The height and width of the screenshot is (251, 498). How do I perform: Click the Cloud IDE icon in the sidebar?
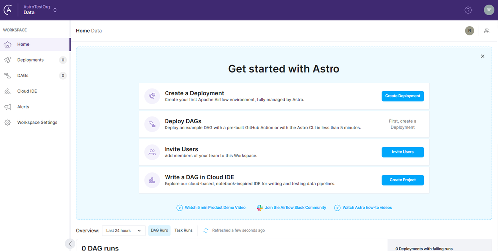[x=7, y=92]
